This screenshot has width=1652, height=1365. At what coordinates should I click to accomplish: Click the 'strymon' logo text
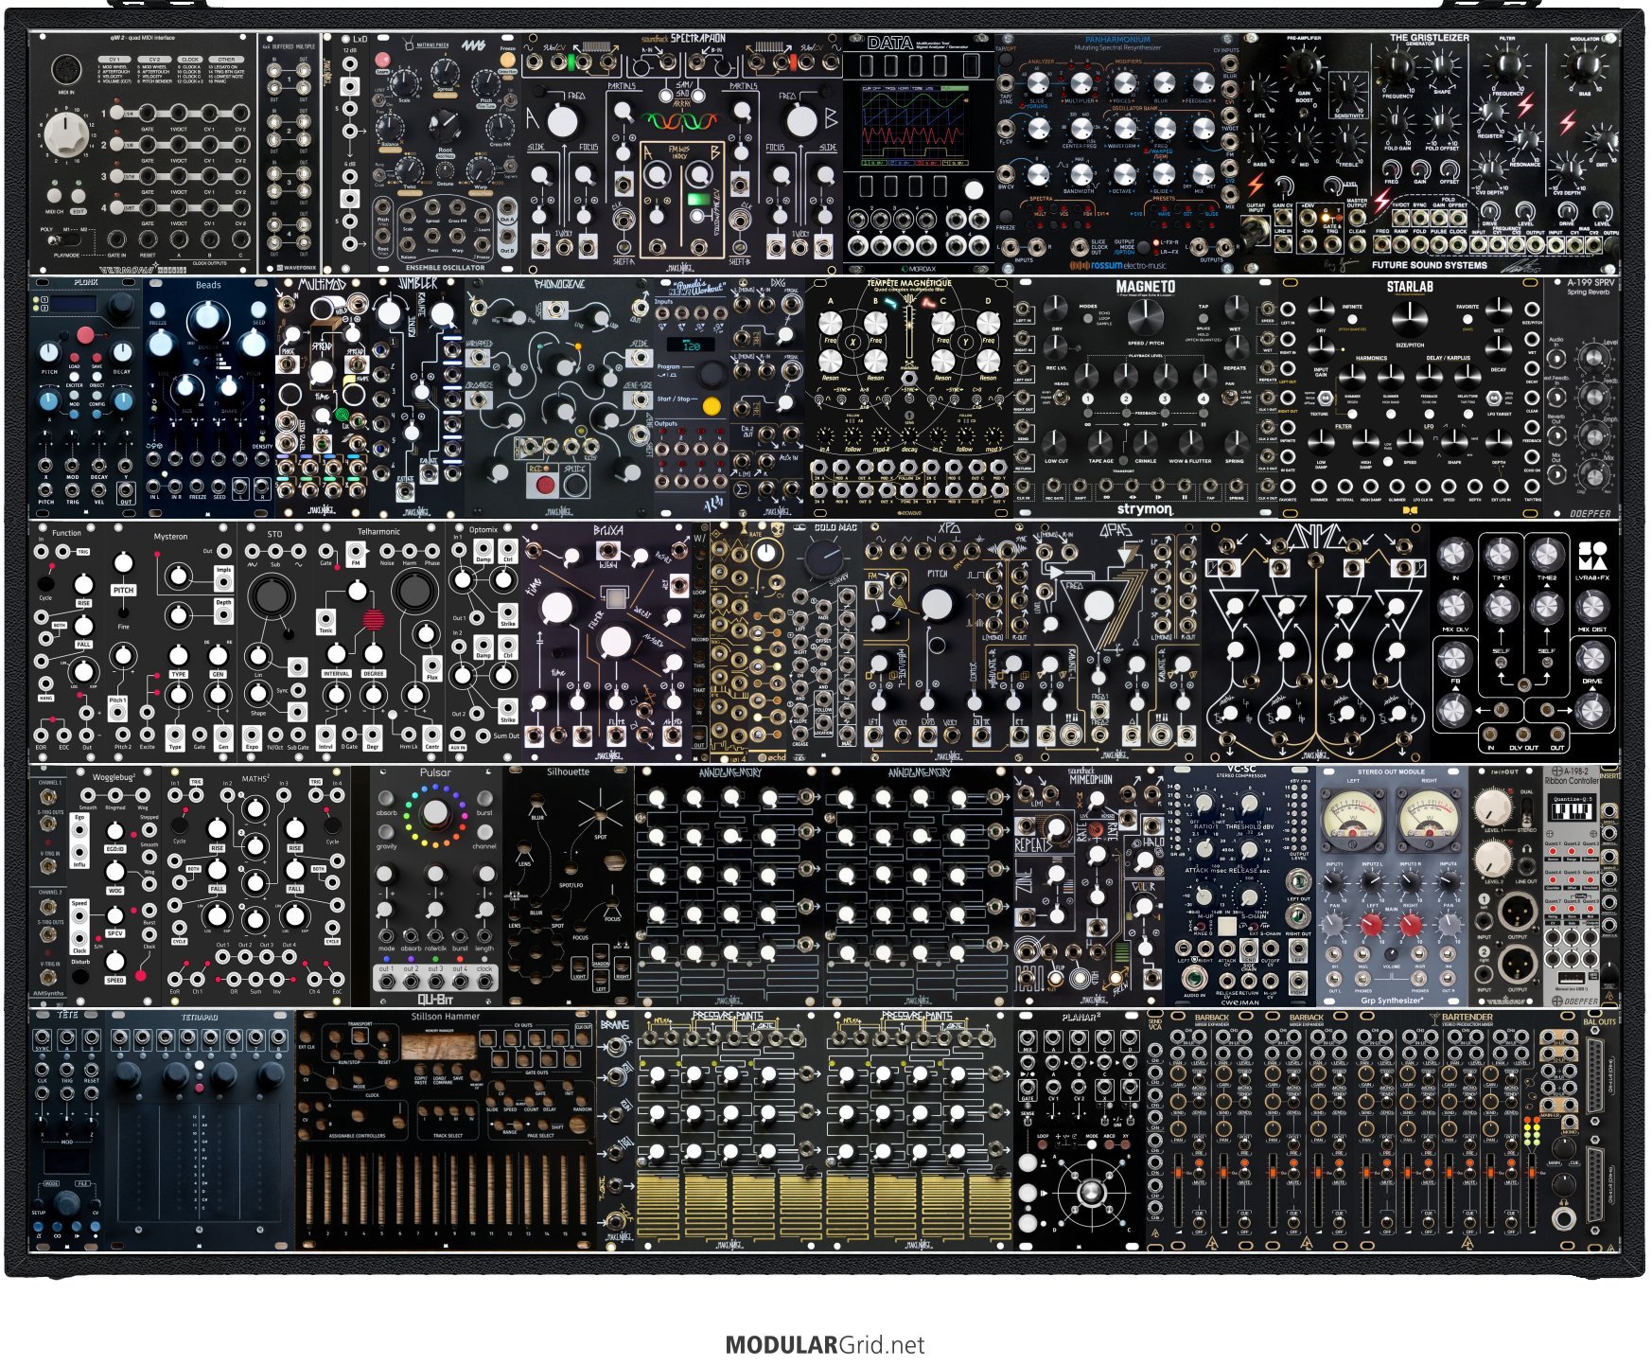click(1148, 509)
